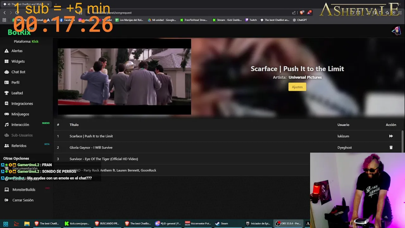Screen dimensions: 405x228
Task: Open the ChatGPT bookmark
Action: click(x=300, y=20)
